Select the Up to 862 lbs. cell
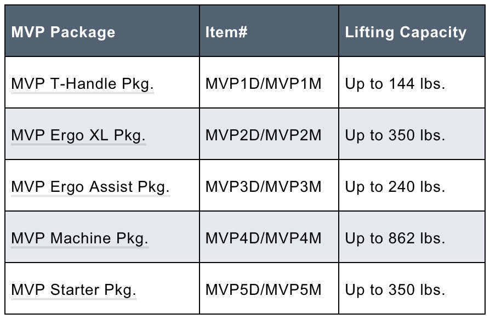This screenshot has width=490, height=319. [x=395, y=238]
